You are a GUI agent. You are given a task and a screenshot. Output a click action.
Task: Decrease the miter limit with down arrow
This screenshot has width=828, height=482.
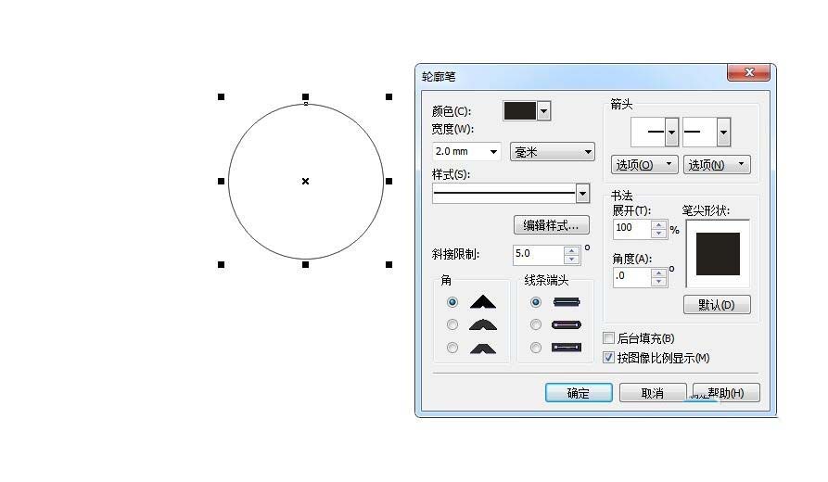pyautogui.click(x=571, y=260)
